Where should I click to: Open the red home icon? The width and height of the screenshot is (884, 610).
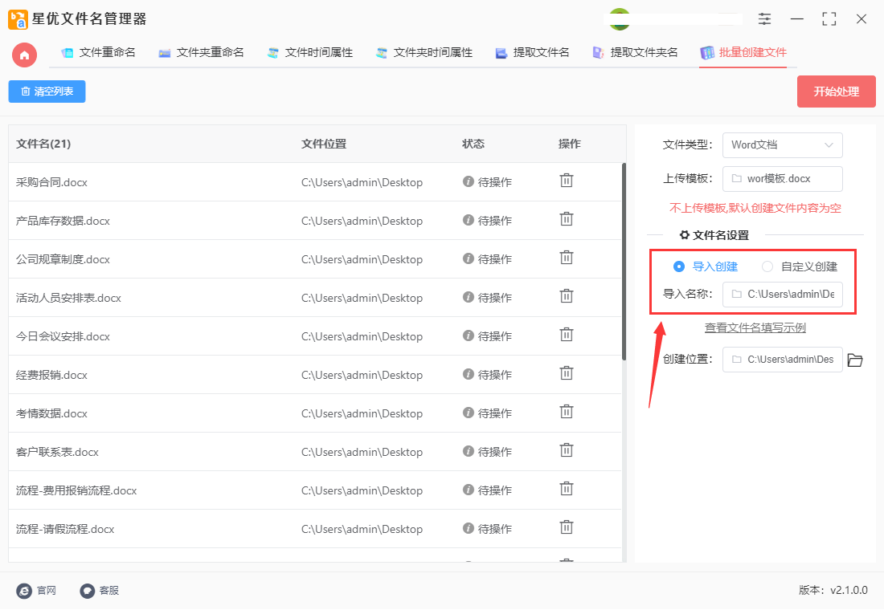point(24,55)
